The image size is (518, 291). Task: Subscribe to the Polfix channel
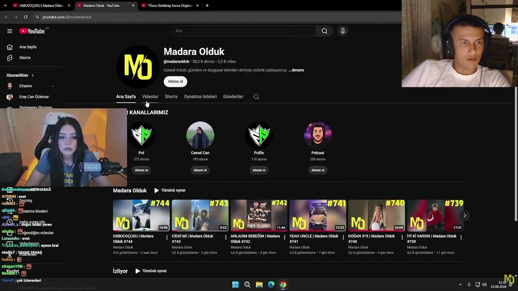pos(259,170)
